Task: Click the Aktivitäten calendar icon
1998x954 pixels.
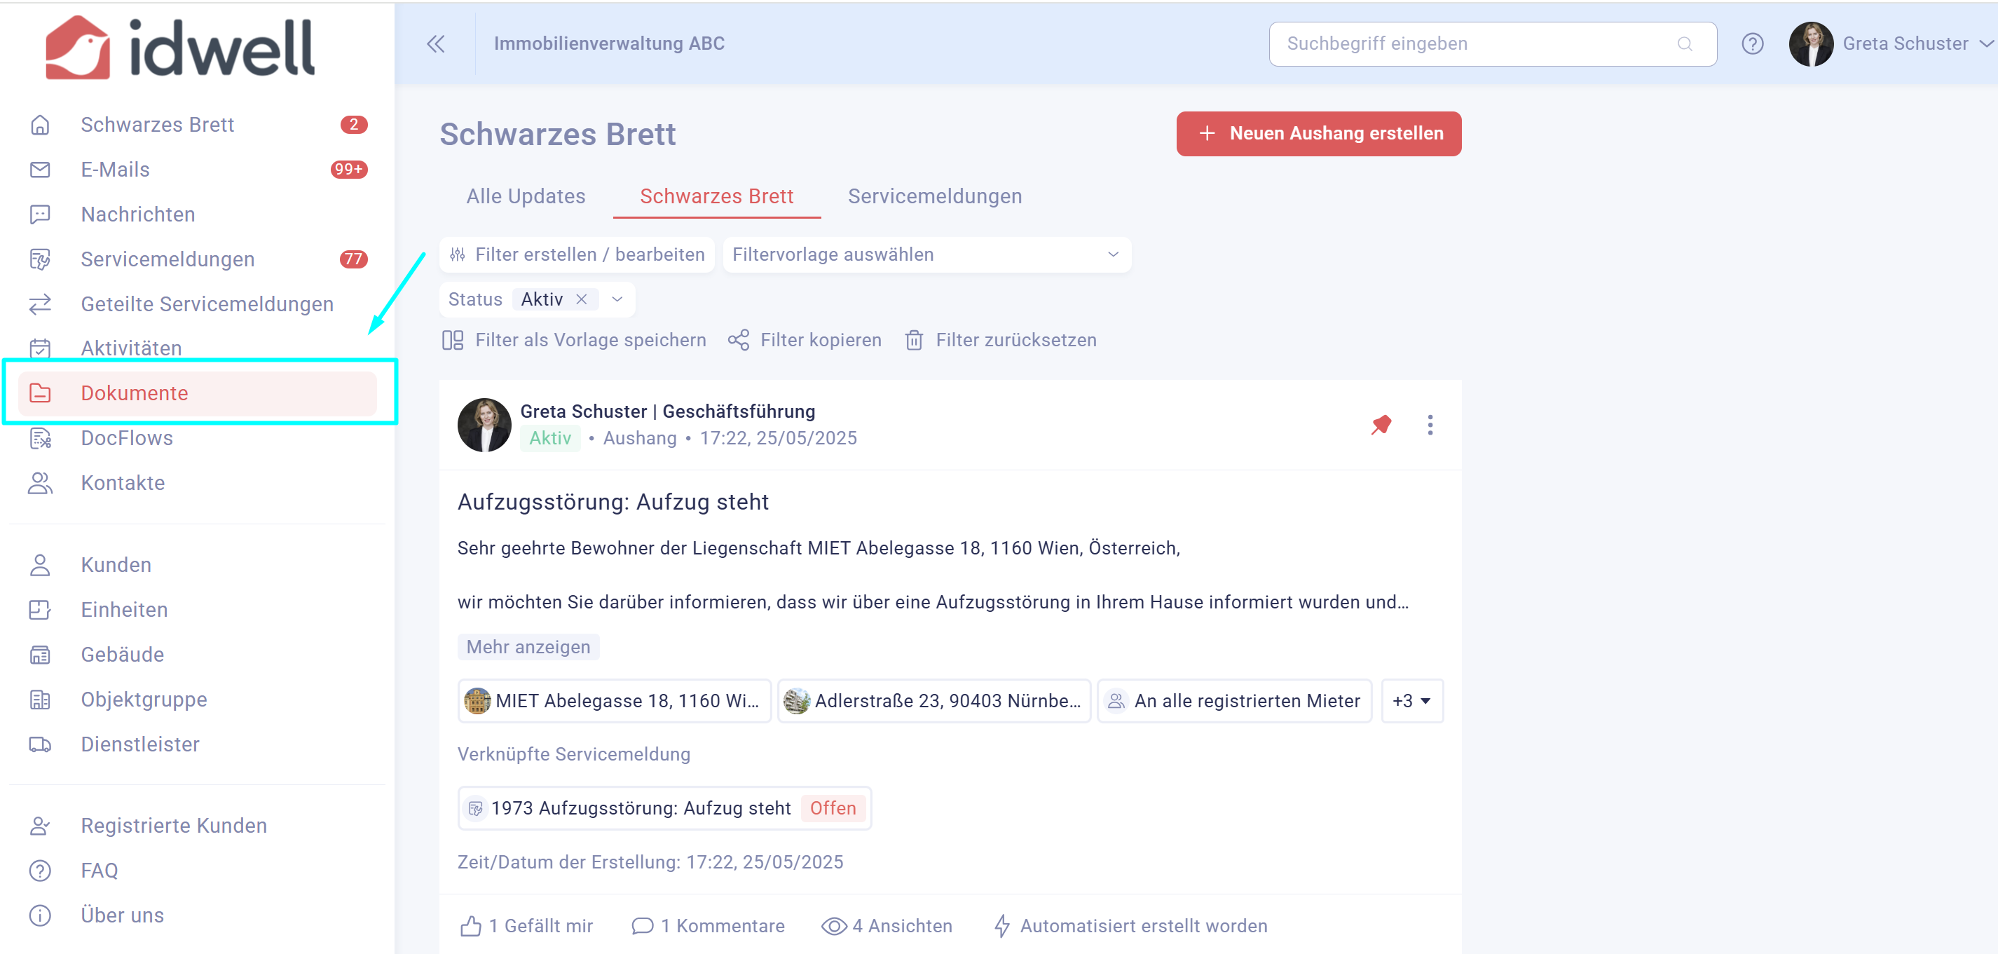Action: 39,349
